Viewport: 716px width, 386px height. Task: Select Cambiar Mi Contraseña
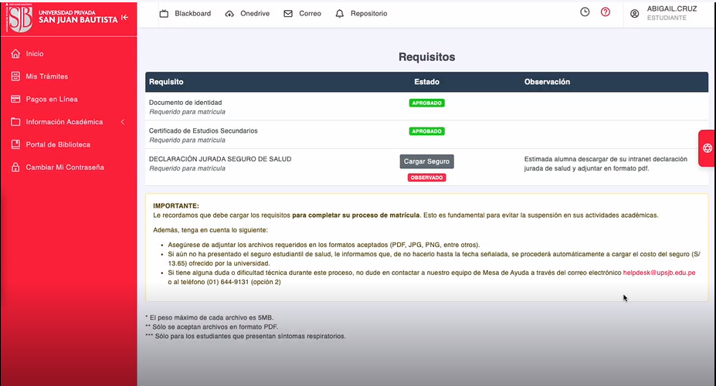tap(64, 168)
